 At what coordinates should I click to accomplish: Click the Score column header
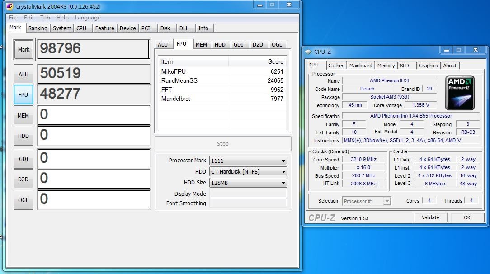258,61
